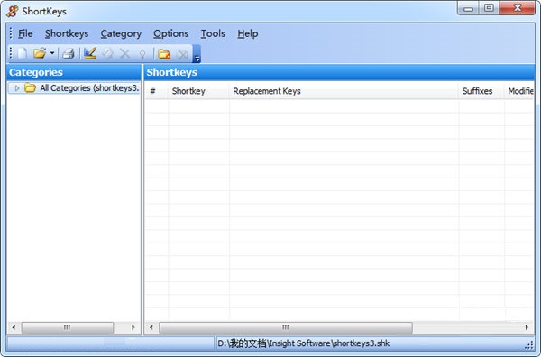Add a new category folder icon

(x=164, y=54)
